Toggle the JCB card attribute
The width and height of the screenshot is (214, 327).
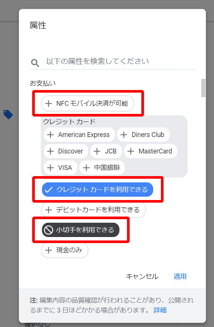(106, 151)
